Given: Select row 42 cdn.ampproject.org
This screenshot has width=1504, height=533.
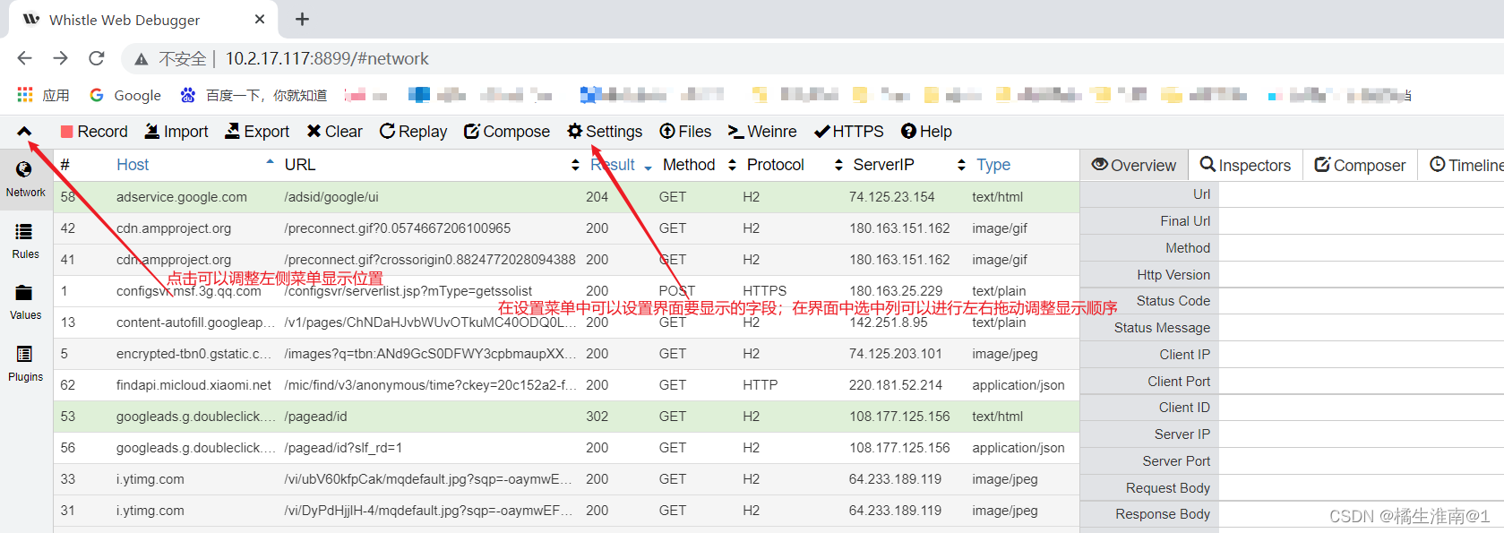Looking at the screenshot, I should pyautogui.click(x=566, y=228).
